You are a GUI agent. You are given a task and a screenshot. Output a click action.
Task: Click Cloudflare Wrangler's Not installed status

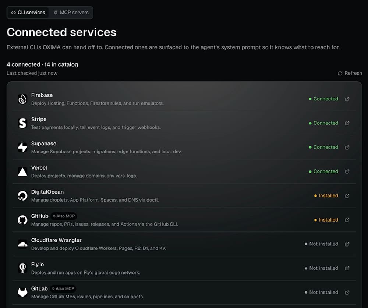click(321, 244)
